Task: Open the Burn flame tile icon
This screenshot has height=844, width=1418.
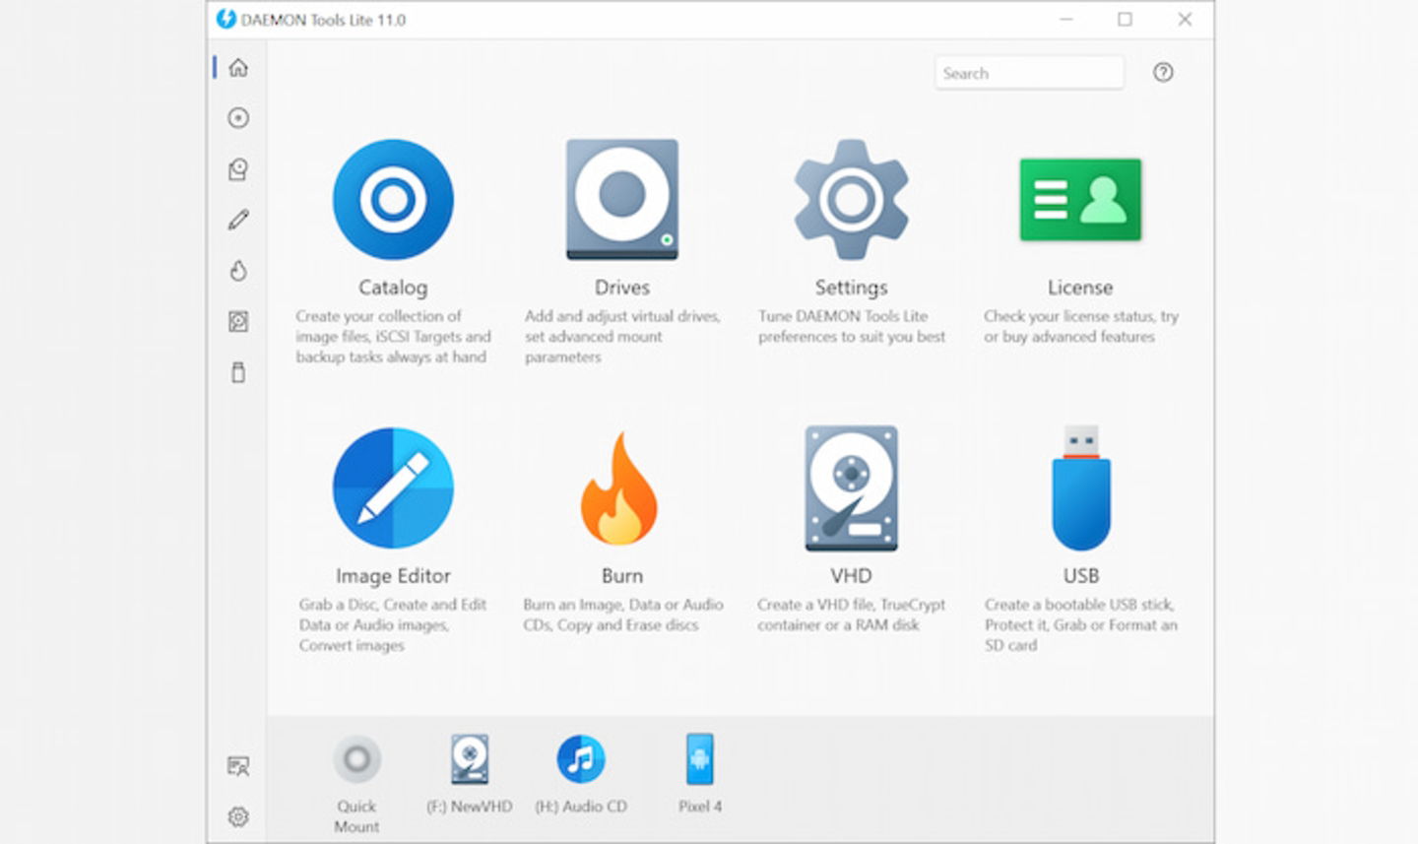Action: click(x=620, y=489)
